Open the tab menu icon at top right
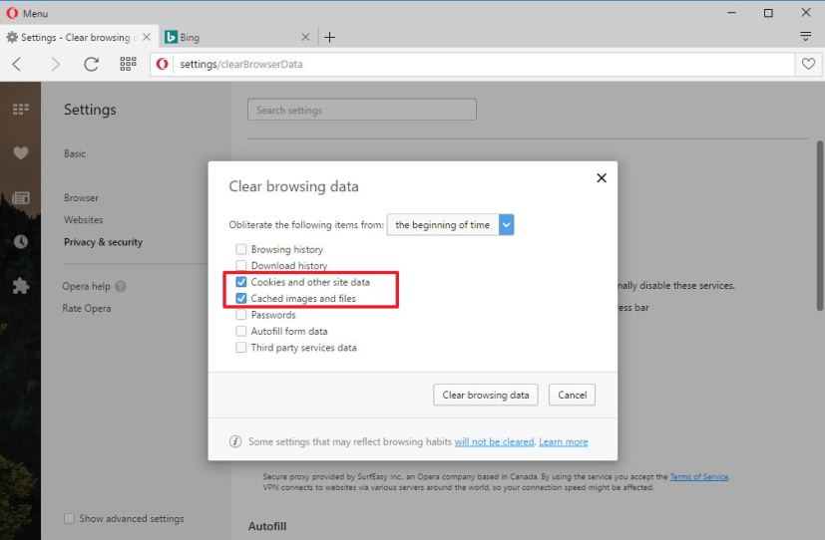This screenshot has height=540, width=825. coord(805,36)
